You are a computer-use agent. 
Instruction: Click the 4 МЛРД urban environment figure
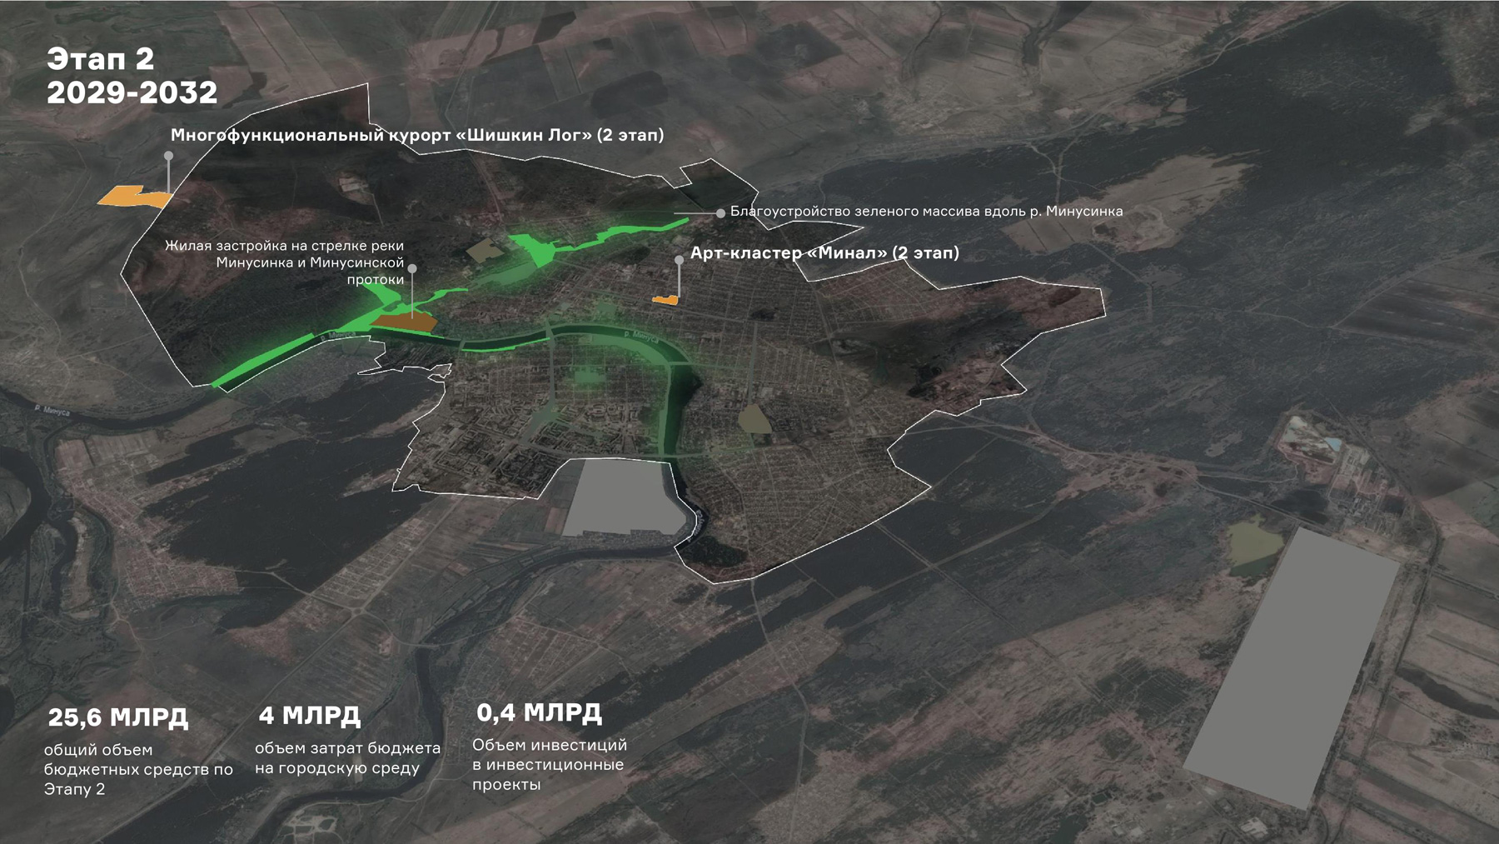pyautogui.click(x=309, y=716)
